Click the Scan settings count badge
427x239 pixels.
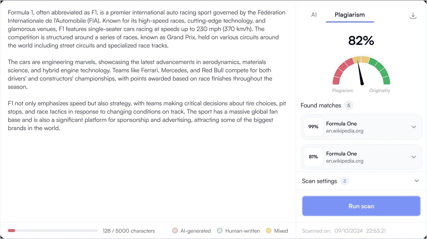point(344,181)
